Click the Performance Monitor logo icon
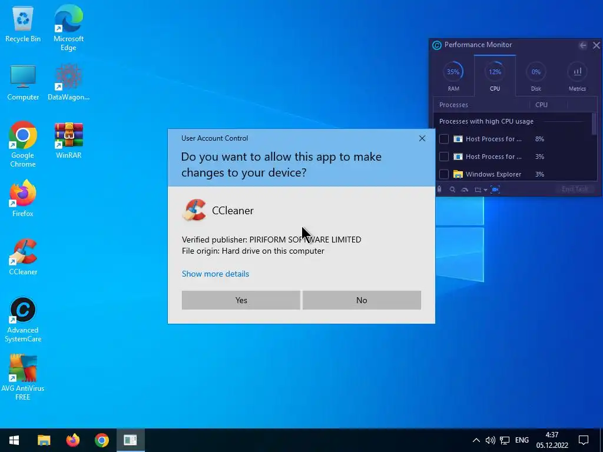The height and width of the screenshot is (452, 603). click(437, 45)
